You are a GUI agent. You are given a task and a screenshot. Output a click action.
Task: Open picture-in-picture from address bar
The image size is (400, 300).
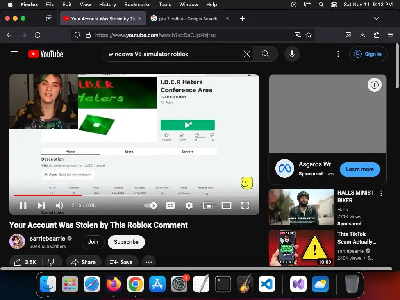coord(297,35)
